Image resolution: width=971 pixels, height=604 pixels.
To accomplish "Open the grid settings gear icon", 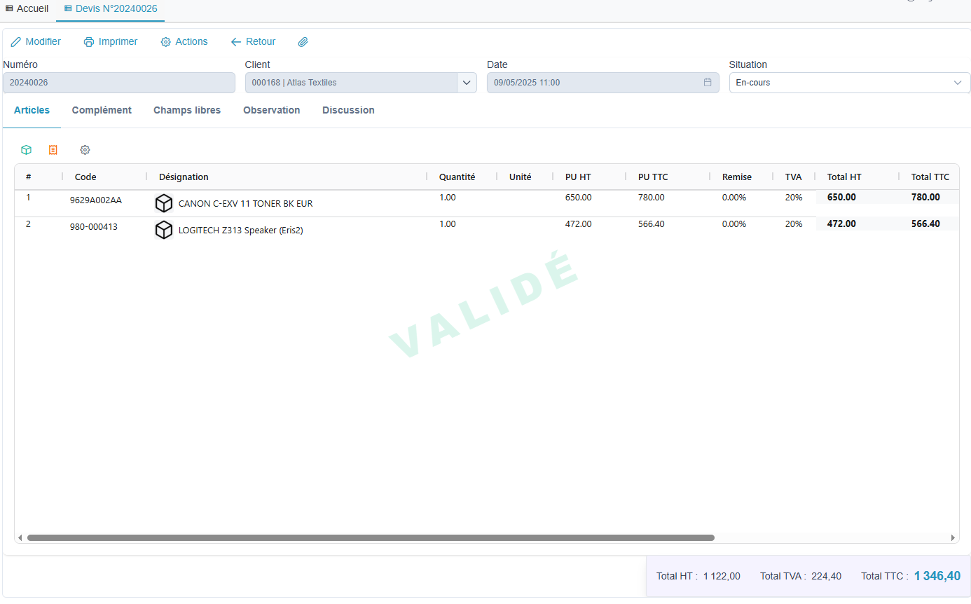I will [x=85, y=150].
